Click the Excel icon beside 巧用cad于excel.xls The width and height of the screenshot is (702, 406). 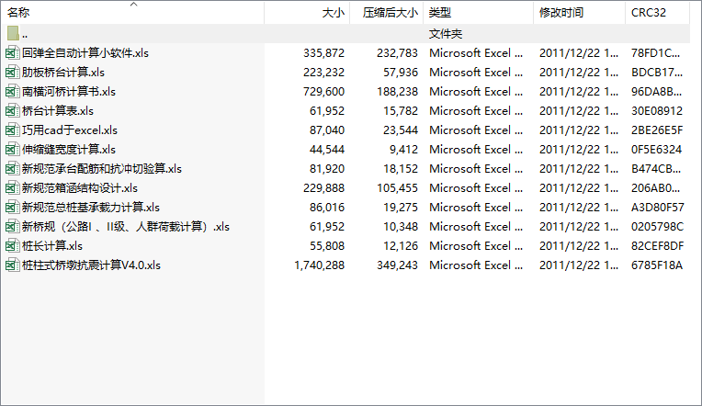tap(13, 130)
